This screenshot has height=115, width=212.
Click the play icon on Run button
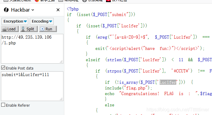pyautogui.click(x=42, y=29)
